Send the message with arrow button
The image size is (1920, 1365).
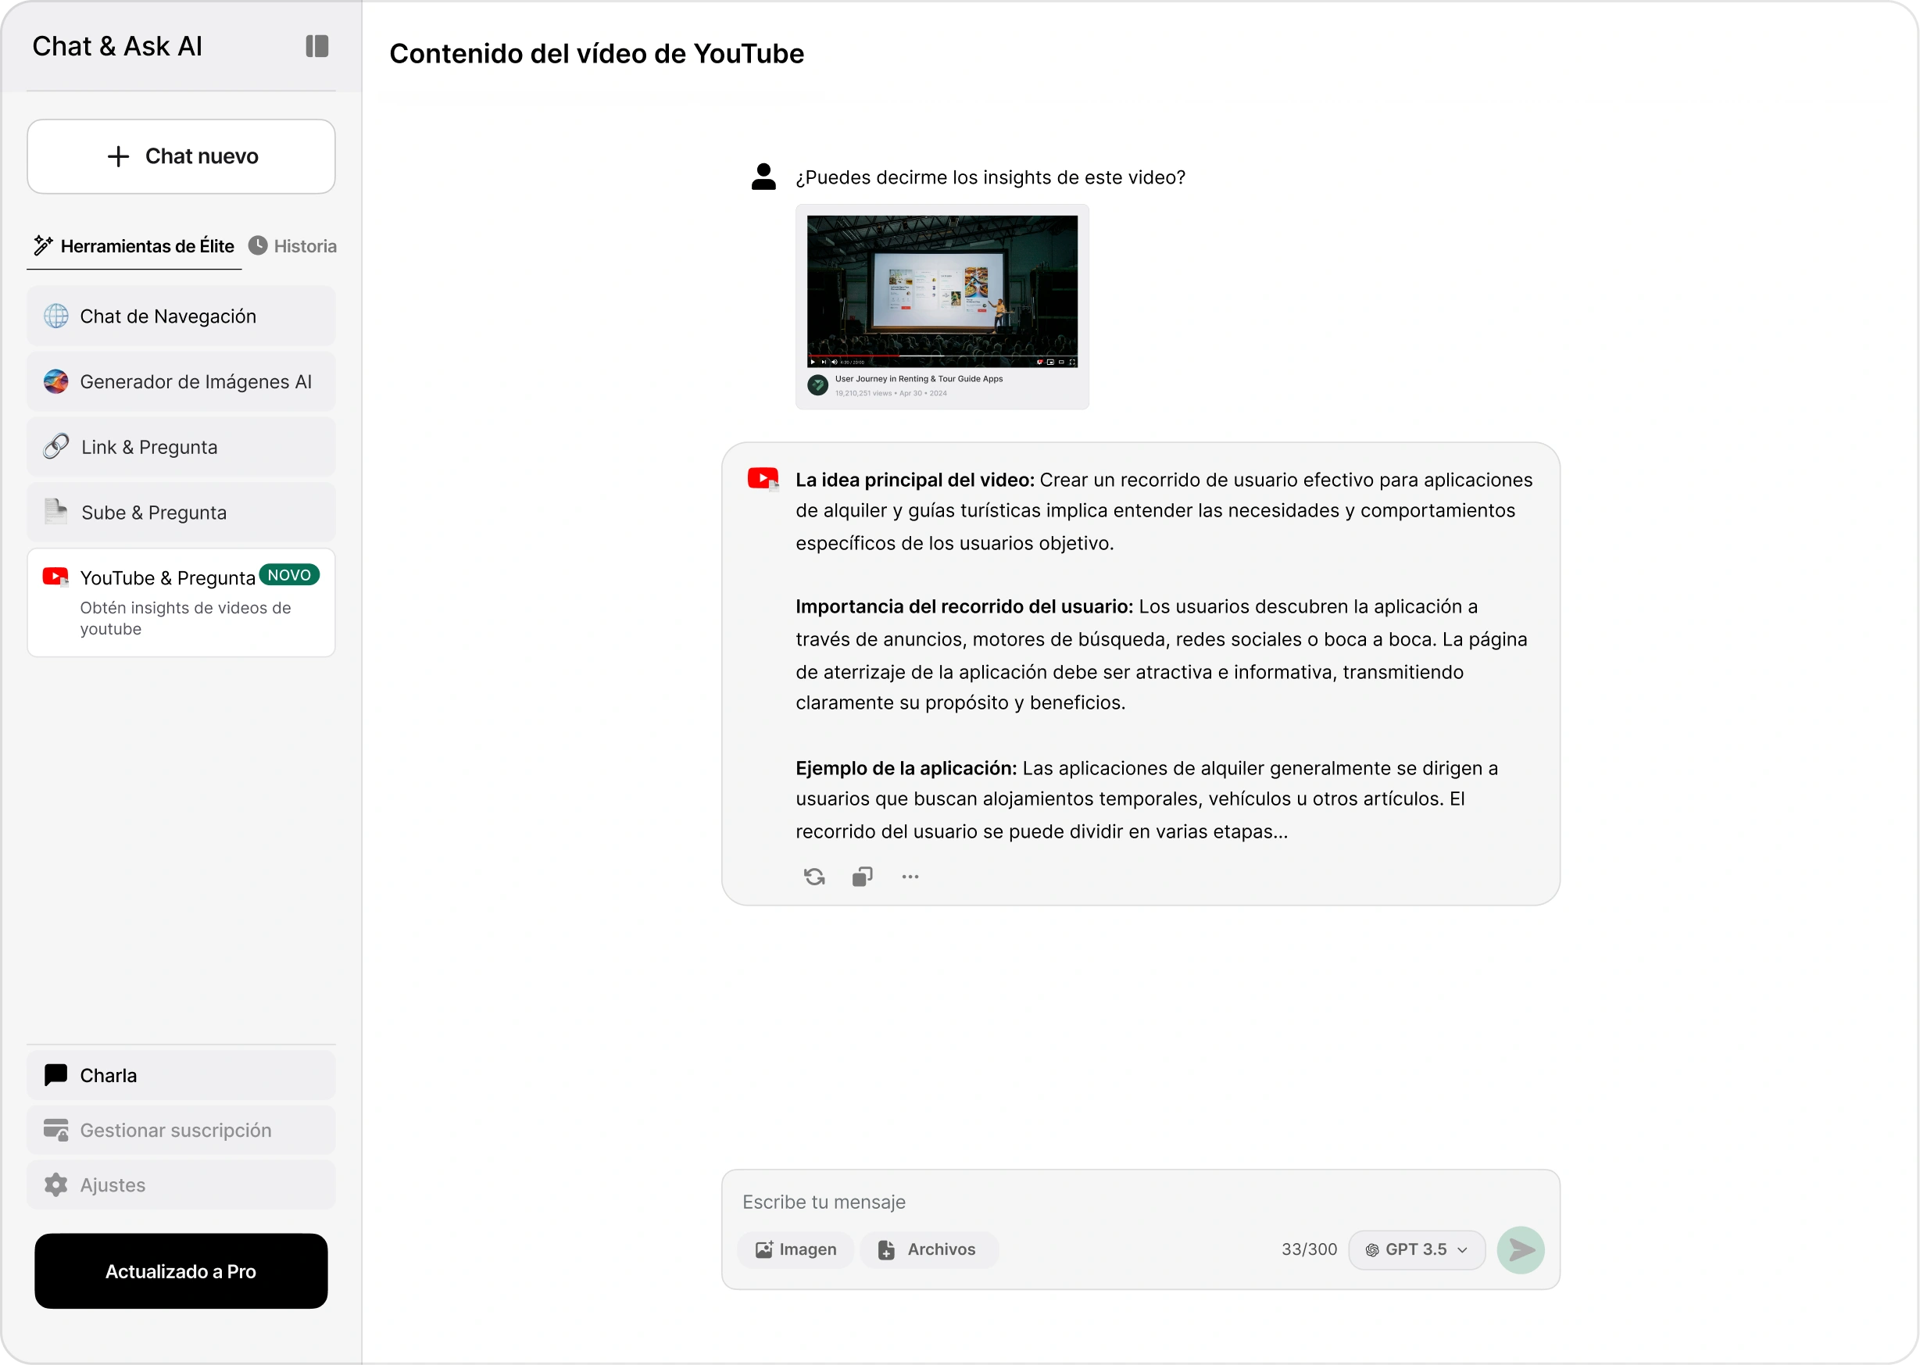coord(1521,1251)
